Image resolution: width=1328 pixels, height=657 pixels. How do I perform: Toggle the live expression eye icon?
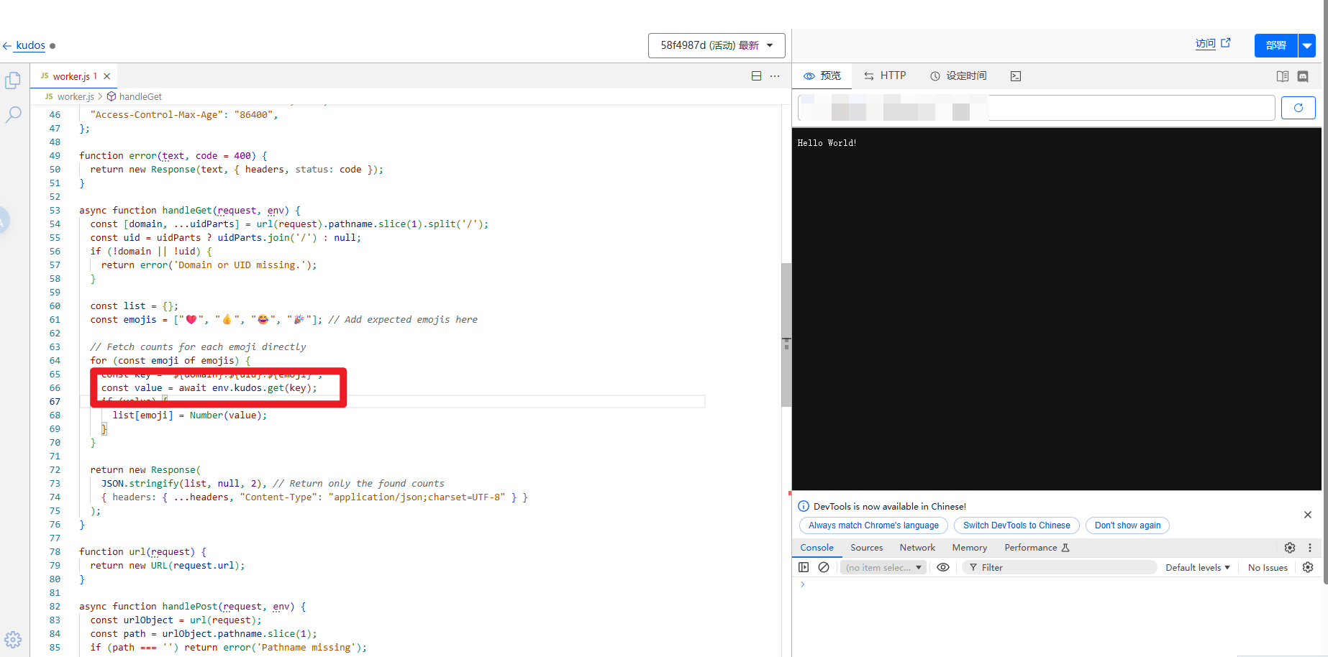(942, 567)
